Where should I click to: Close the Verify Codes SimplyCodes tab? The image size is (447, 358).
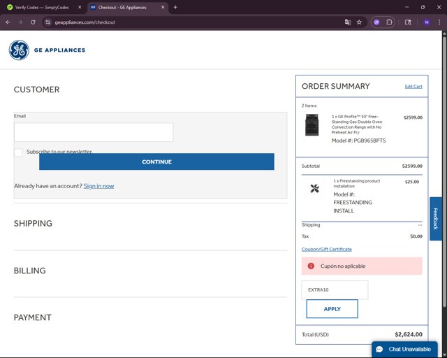(x=80, y=8)
